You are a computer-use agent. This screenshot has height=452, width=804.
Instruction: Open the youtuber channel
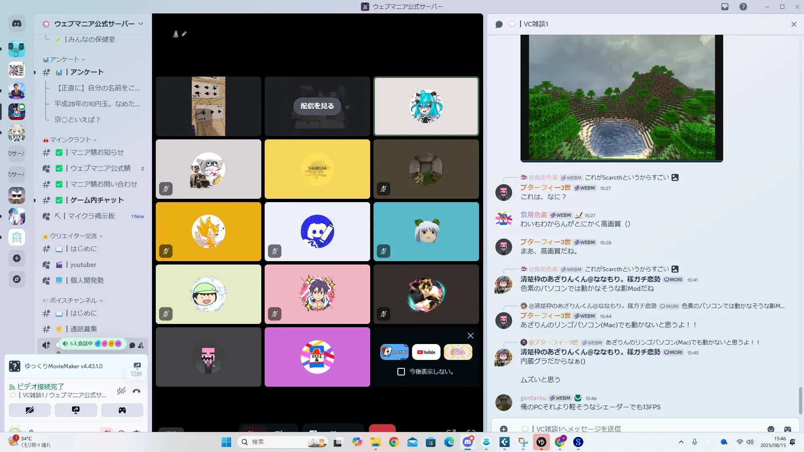coord(83,265)
